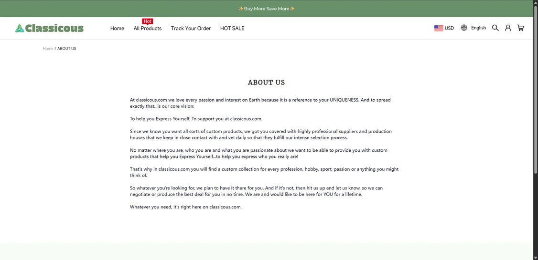Click the ABOUT US heading text

coord(266,83)
